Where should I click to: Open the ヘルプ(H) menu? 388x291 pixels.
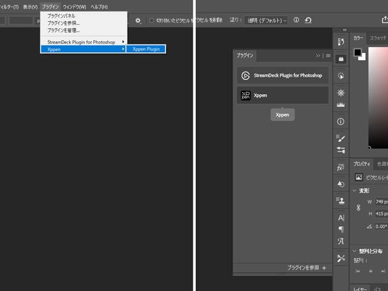pos(99,7)
